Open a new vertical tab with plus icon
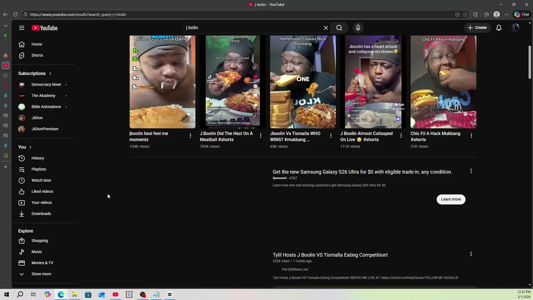The width and height of the screenshot is (533, 300). pos(5,167)
